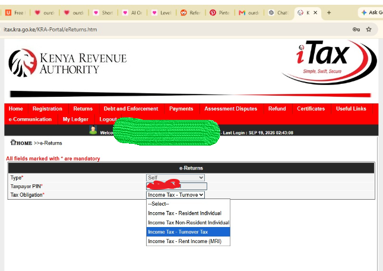Click the Last Login timestamp text
This screenshot has height=271, width=383.
(258, 133)
